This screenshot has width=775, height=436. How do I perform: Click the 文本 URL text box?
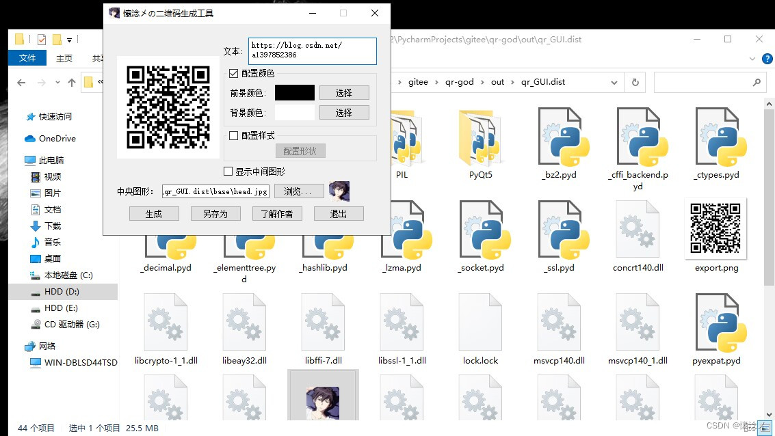tap(313, 51)
